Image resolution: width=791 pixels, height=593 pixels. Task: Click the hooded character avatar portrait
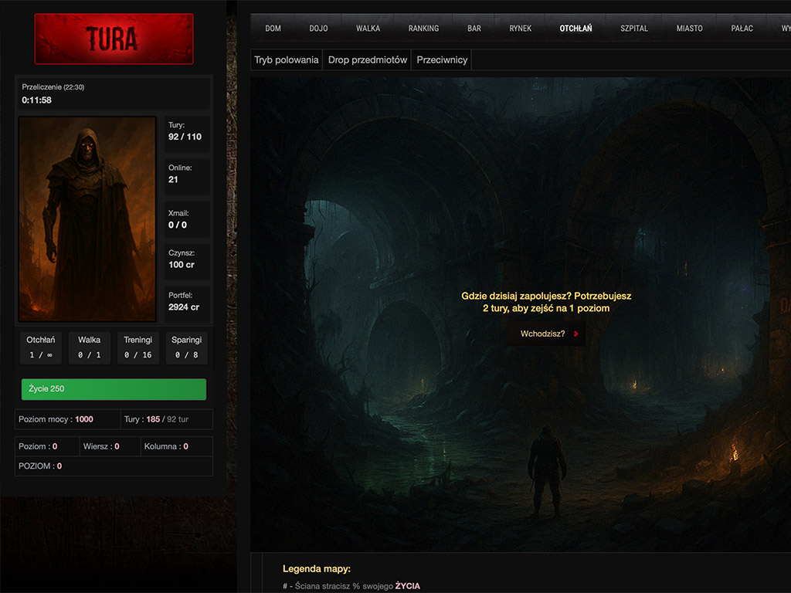(x=87, y=219)
